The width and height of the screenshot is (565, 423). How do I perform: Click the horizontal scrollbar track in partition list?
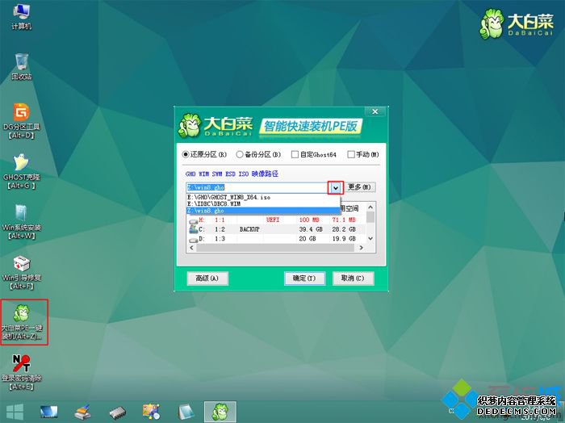[276, 248]
